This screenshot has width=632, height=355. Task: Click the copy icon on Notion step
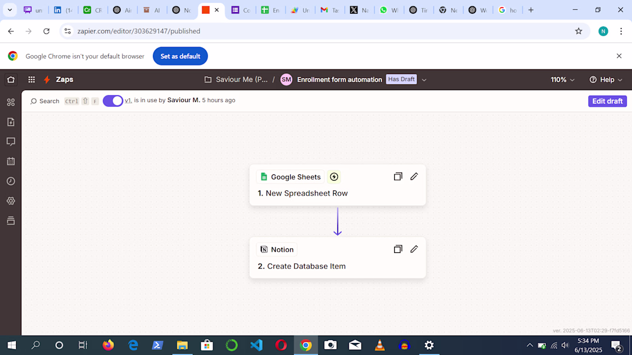tap(398, 249)
